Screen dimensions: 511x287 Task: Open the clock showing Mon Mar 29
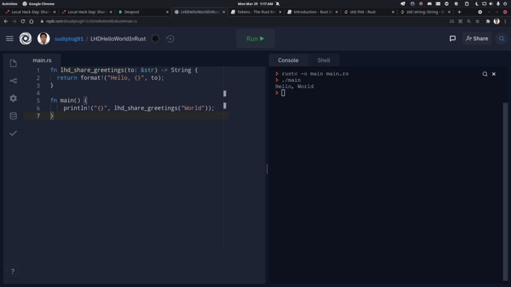pos(256,4)
